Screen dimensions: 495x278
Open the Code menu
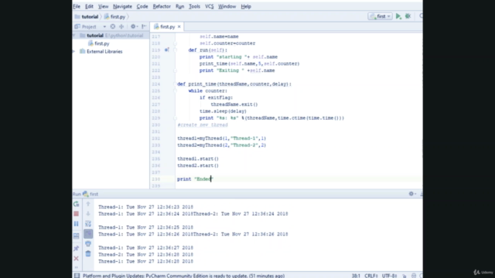pos(142,6)
